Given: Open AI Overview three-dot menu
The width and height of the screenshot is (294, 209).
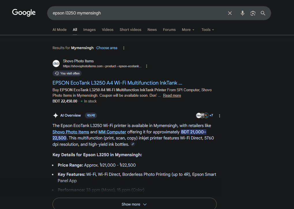Looking at the screenshot, I should (220, 116).
